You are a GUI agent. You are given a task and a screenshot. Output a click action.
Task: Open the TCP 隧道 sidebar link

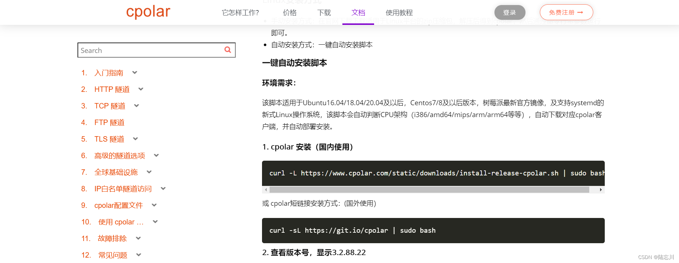[x=110, y=106]
